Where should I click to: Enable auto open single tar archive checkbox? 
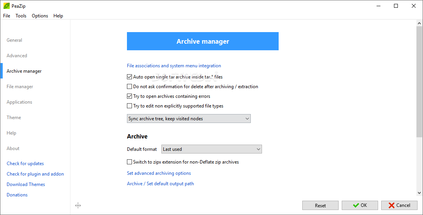point(130,77)
